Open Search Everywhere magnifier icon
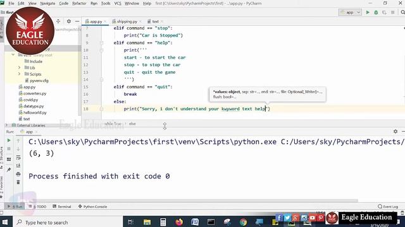This screenshot has height=227, width=405. point(402,13)
